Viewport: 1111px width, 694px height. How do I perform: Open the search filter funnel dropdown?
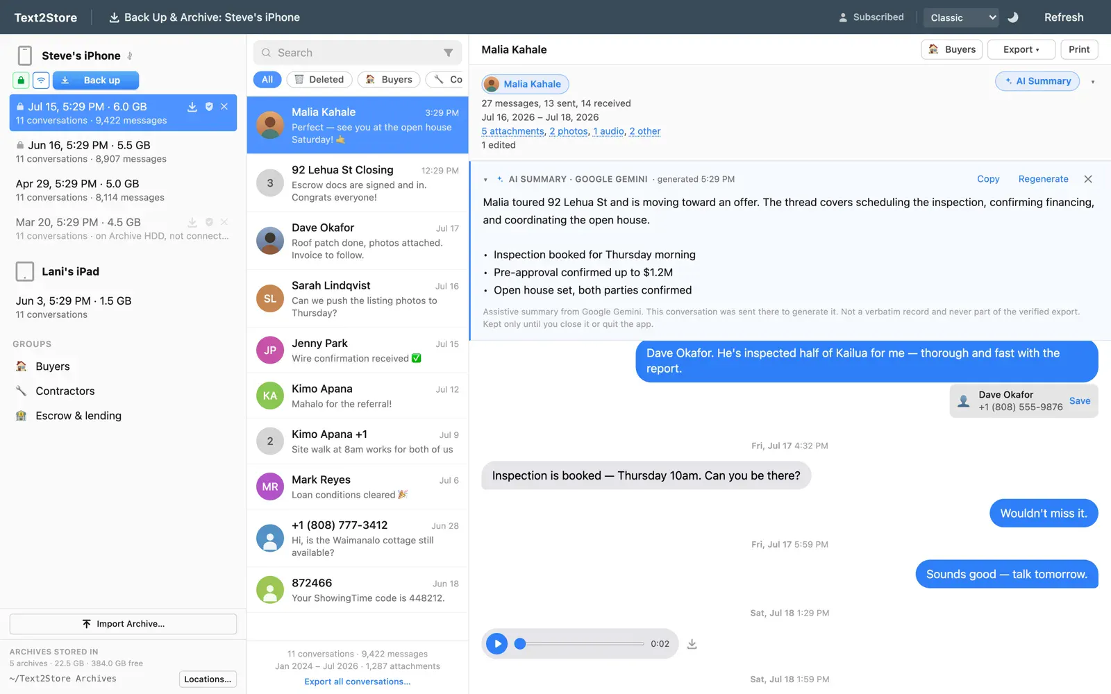[449, 53]
